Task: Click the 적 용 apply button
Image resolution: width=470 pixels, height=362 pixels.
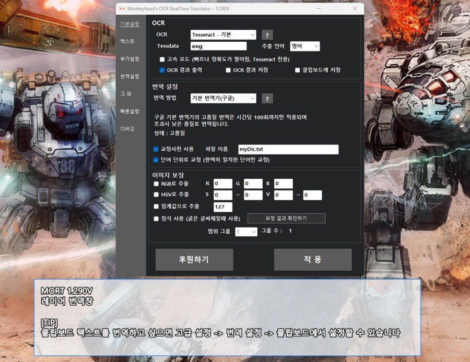Action: pos(313,260)
